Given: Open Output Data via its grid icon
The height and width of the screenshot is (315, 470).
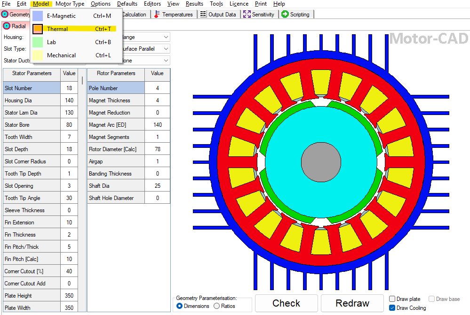Looking at the screenshot, I should point(203,14).
